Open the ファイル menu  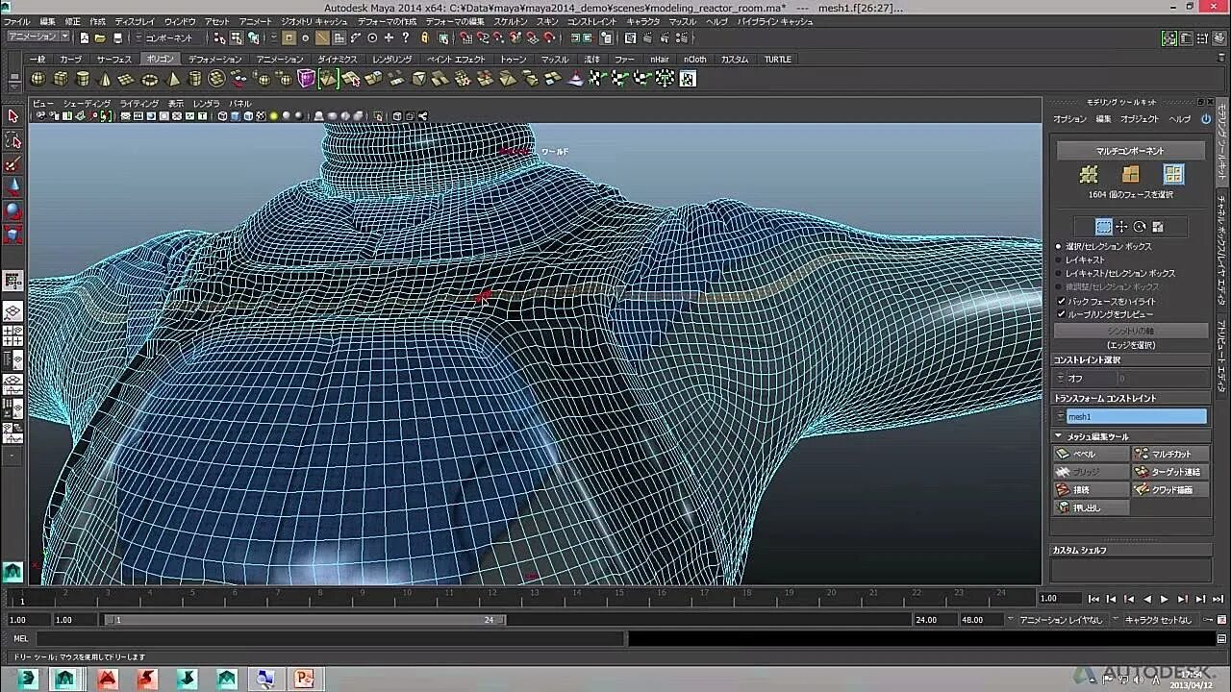pyautogui.click(x=17, y=21)
